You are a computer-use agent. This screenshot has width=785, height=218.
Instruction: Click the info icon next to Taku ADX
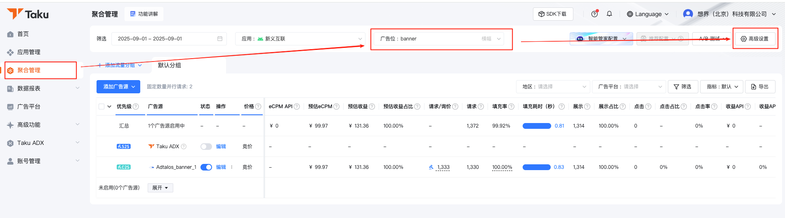(184, 147)
